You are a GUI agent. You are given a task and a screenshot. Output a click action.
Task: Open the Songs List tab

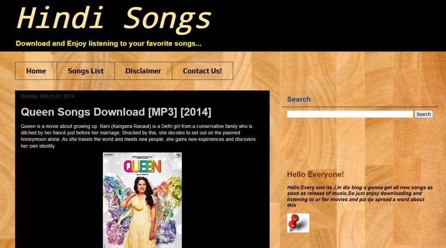pos(86,71)
